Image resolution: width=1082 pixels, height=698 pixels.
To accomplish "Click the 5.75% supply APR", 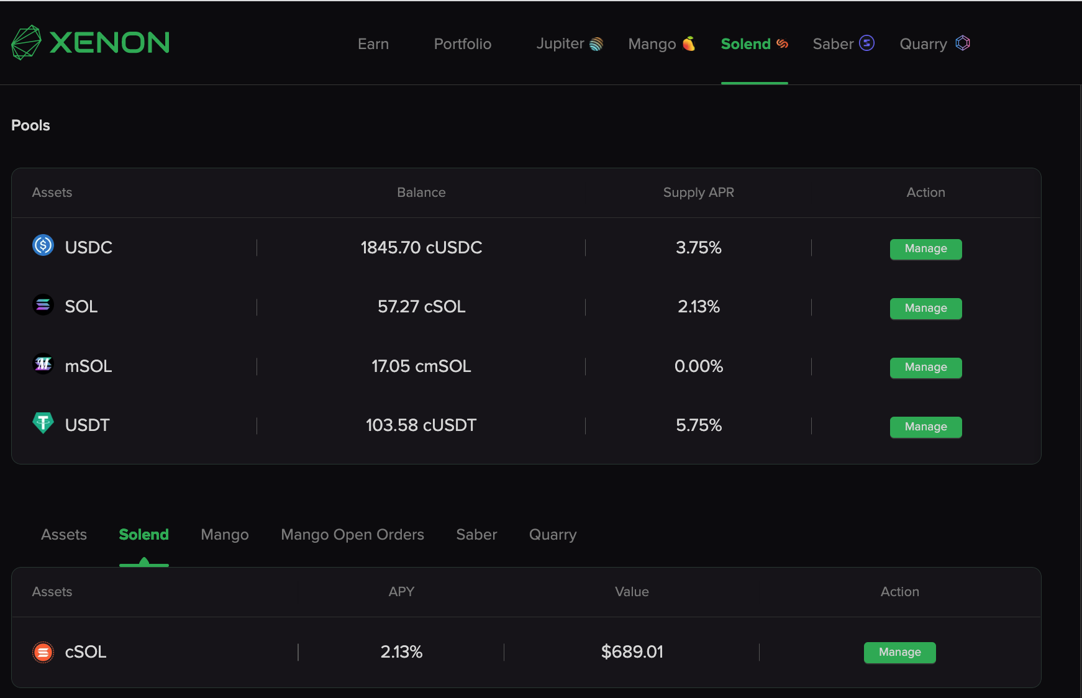I will coord(699,425).
